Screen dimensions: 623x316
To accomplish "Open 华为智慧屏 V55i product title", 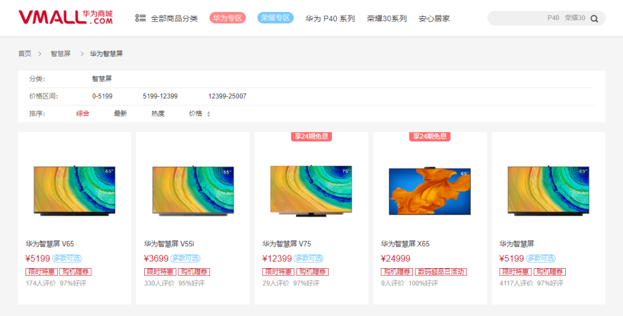I will point(169,244).
